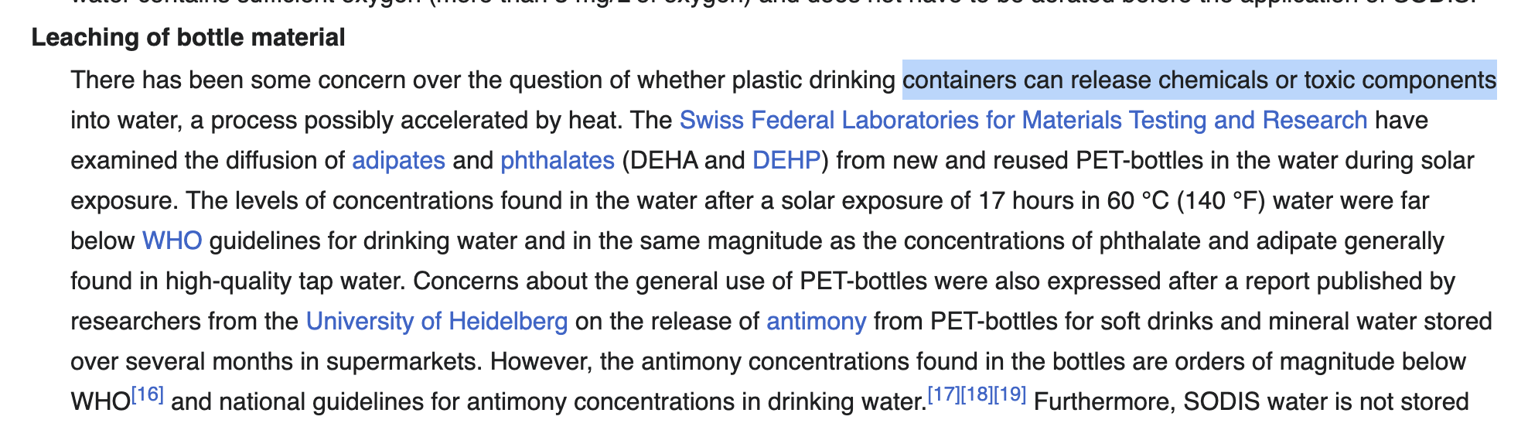Jump to citation reference 16

click(147, 395)
